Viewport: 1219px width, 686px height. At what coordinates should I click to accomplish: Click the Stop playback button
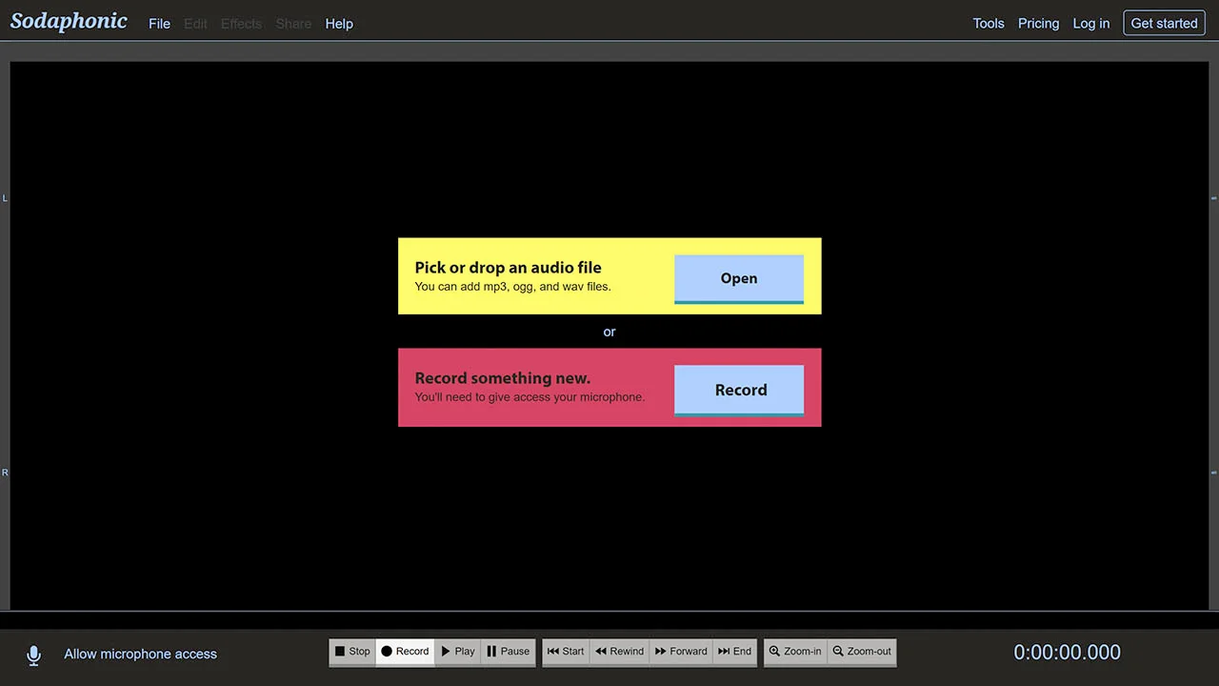351,652
